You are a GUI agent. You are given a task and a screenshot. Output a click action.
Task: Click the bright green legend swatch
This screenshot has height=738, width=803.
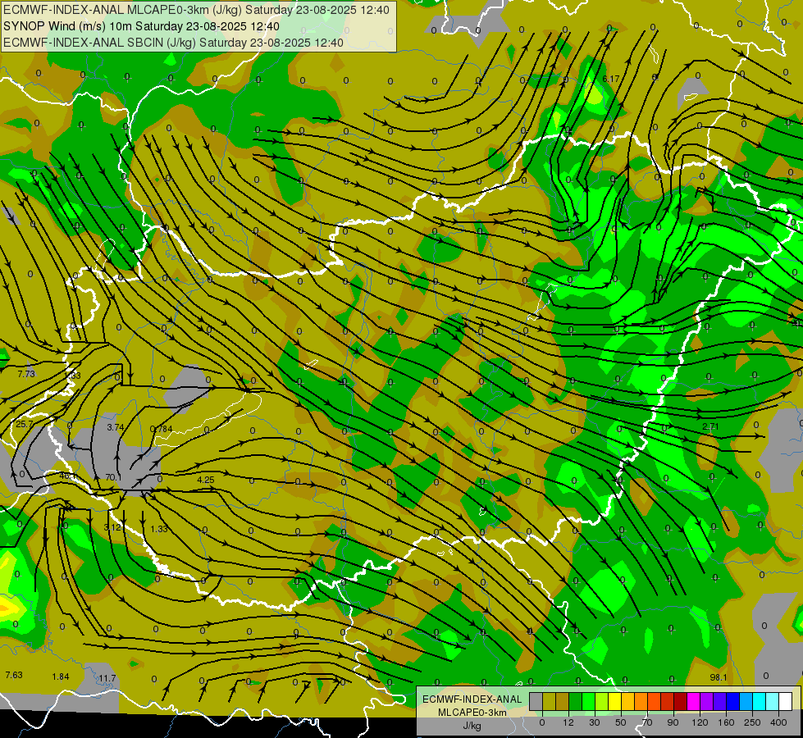point(588,702)
